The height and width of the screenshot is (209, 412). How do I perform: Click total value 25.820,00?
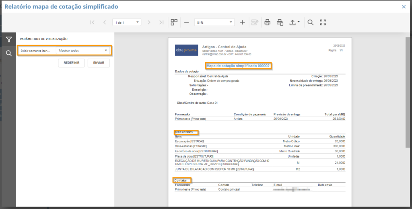point(339,119)
